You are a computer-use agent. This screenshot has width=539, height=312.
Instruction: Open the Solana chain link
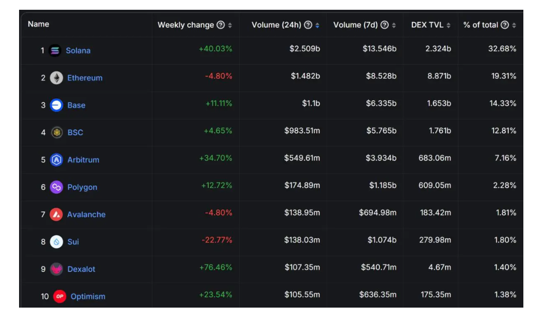tap(78, 50)
